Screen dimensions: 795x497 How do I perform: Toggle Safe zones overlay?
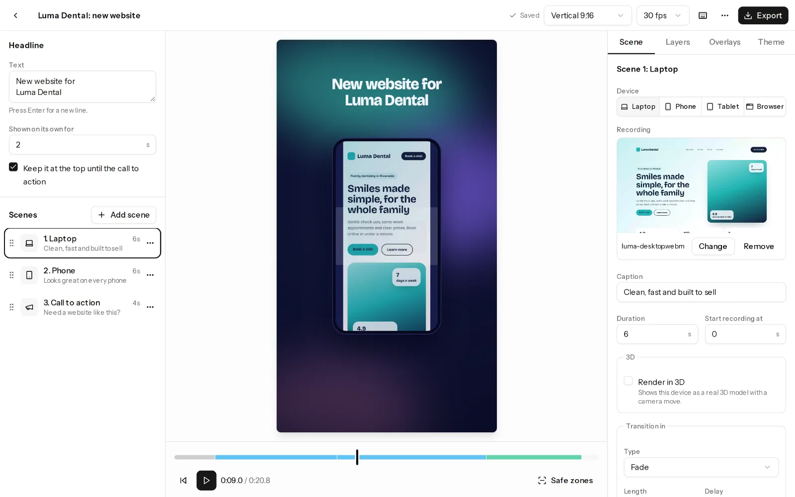coord(565,481)
